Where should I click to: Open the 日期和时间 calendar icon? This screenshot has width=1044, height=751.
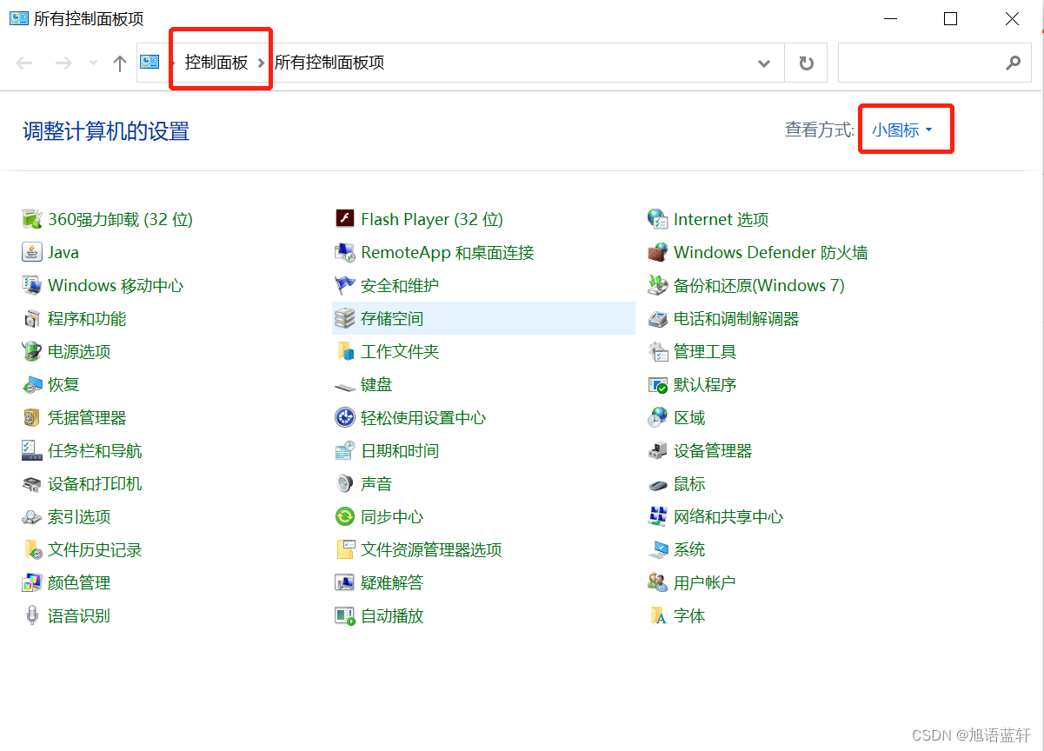(x=345, y=450)
